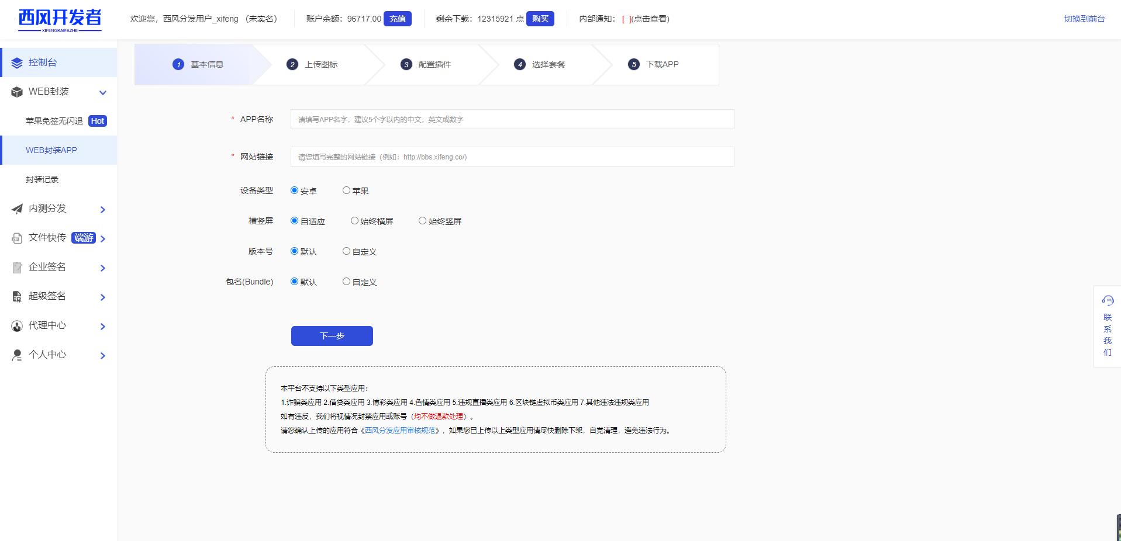Click the 充值 recharge button

[x=398, y=19]
